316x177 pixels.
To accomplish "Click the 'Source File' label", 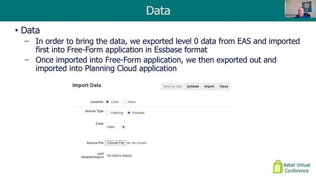I will [95, 143].
